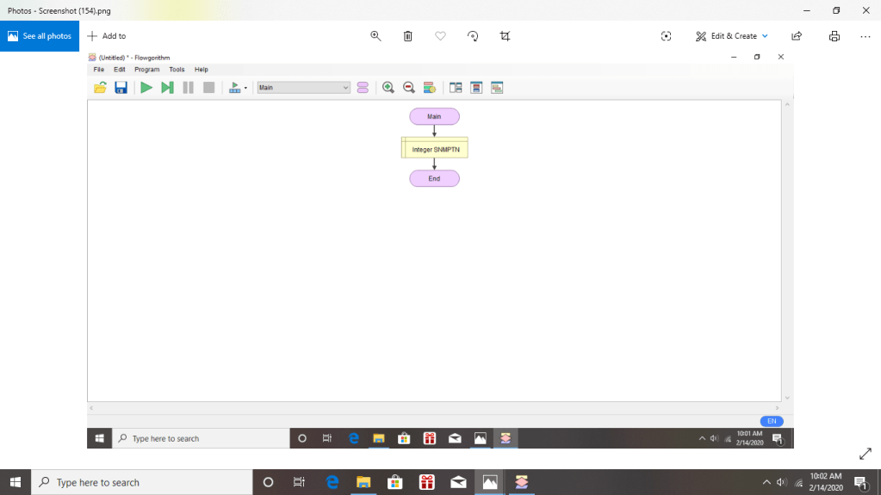Add the photo to favorites with the heart
Screen dimensions: 881x495
(x=440, y=36)
